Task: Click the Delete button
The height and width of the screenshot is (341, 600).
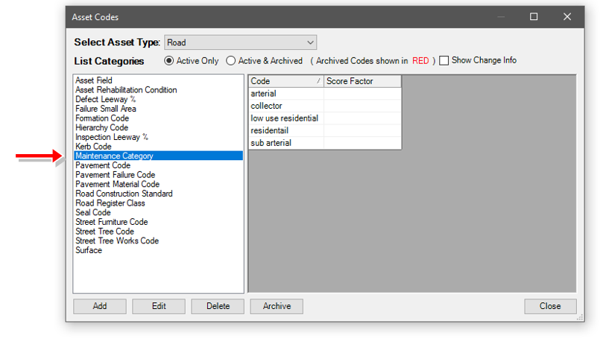Action: [218, 306]
